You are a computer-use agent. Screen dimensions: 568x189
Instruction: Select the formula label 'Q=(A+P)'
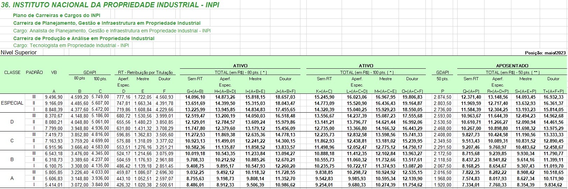tap(471, 91)
